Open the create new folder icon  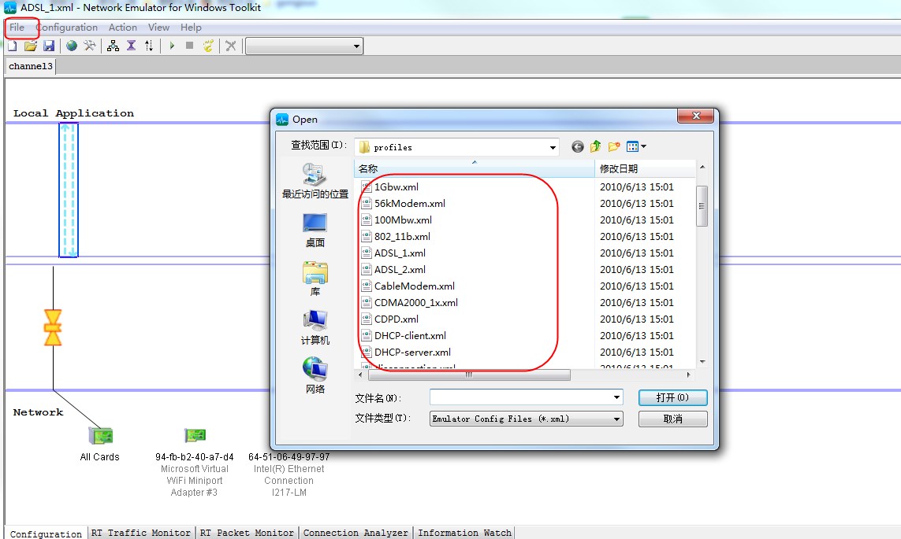tap(614, 146)
